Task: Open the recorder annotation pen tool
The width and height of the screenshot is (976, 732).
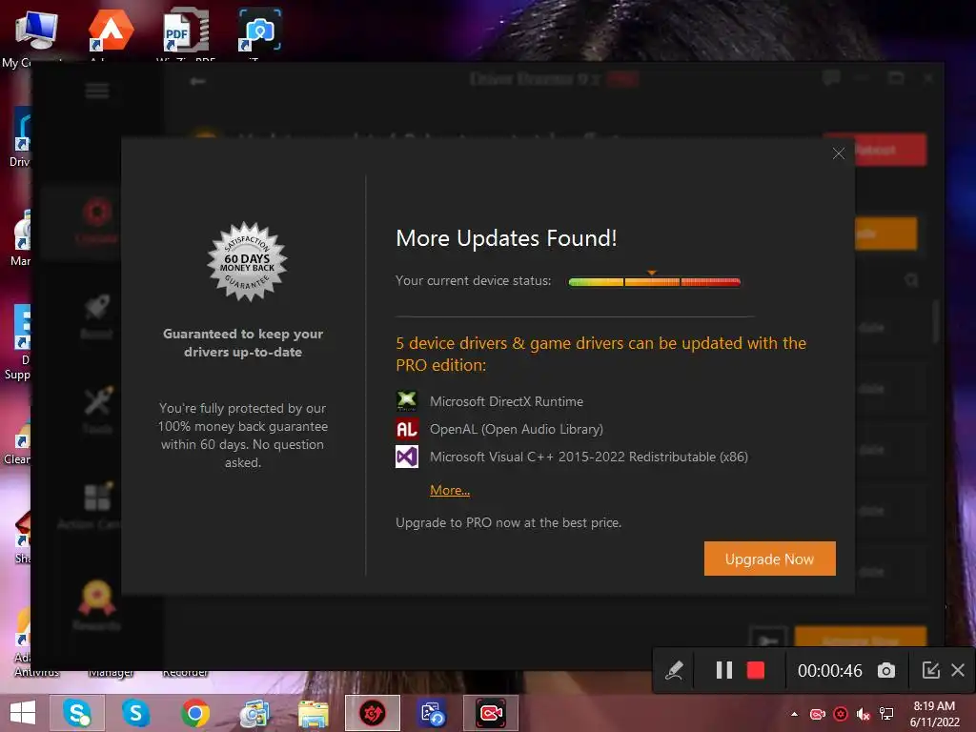Action: tap(674, 670)
